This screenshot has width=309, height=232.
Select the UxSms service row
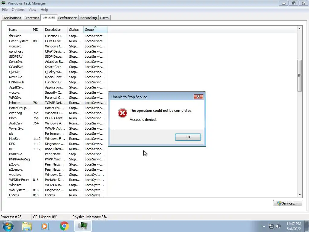tap(57, 195)
